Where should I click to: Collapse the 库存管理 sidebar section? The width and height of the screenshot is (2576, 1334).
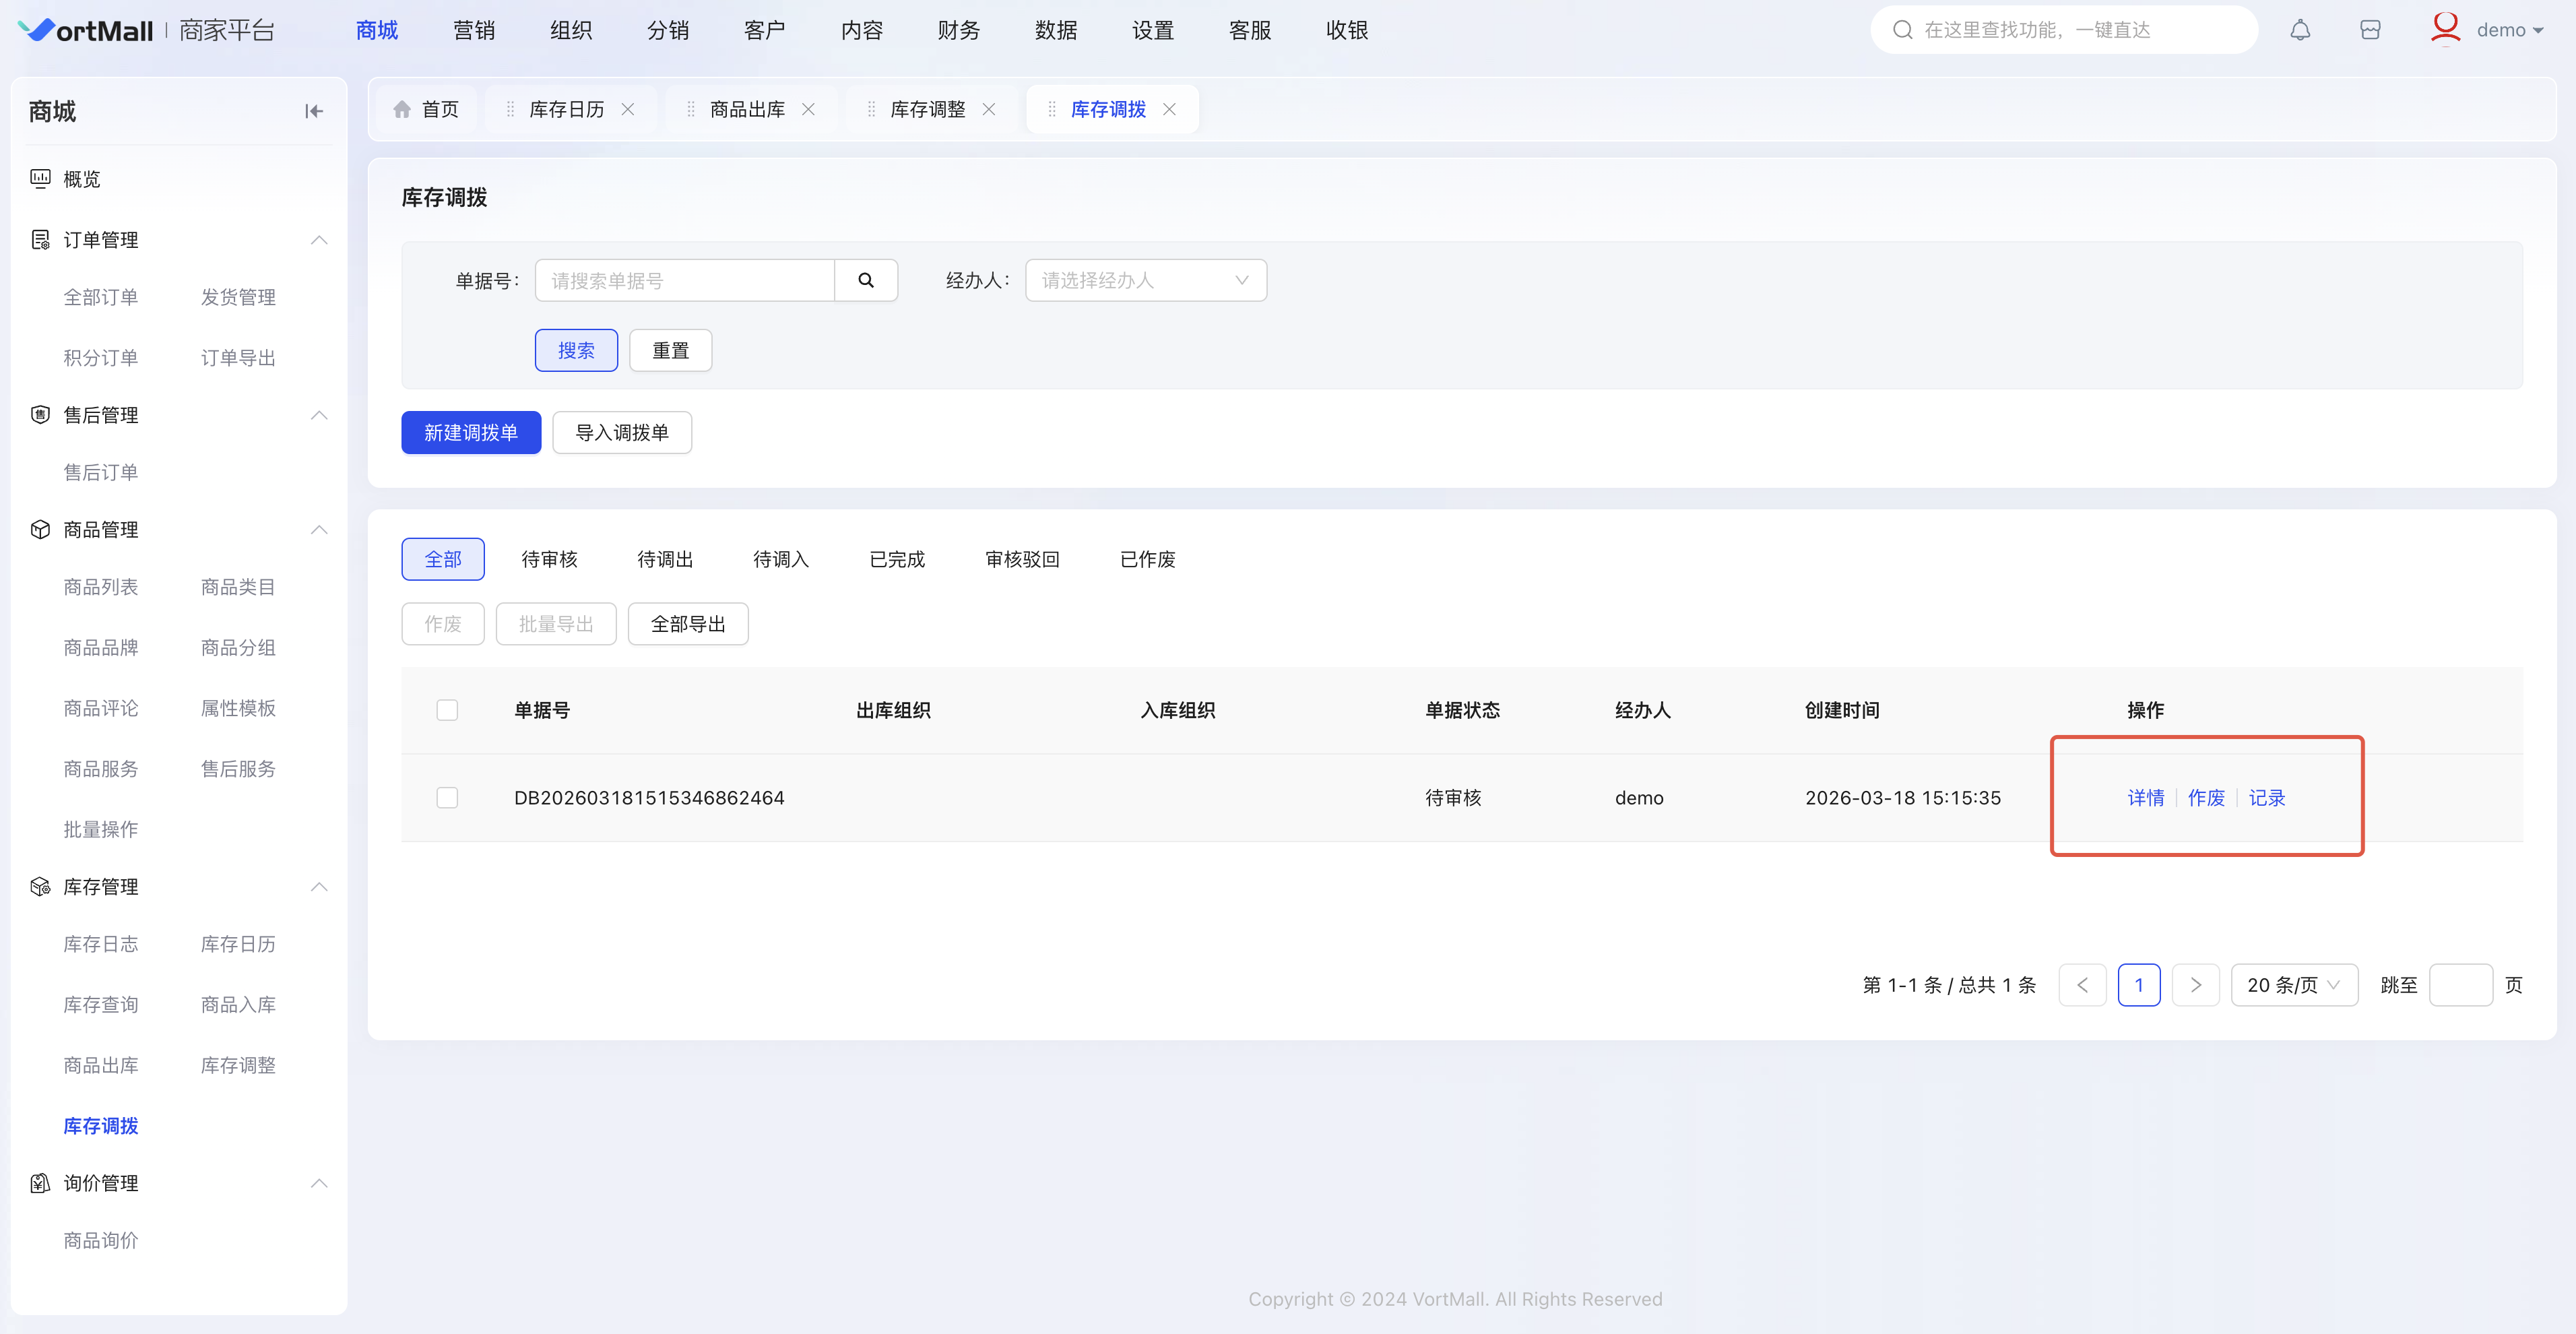tap(319, 887)
